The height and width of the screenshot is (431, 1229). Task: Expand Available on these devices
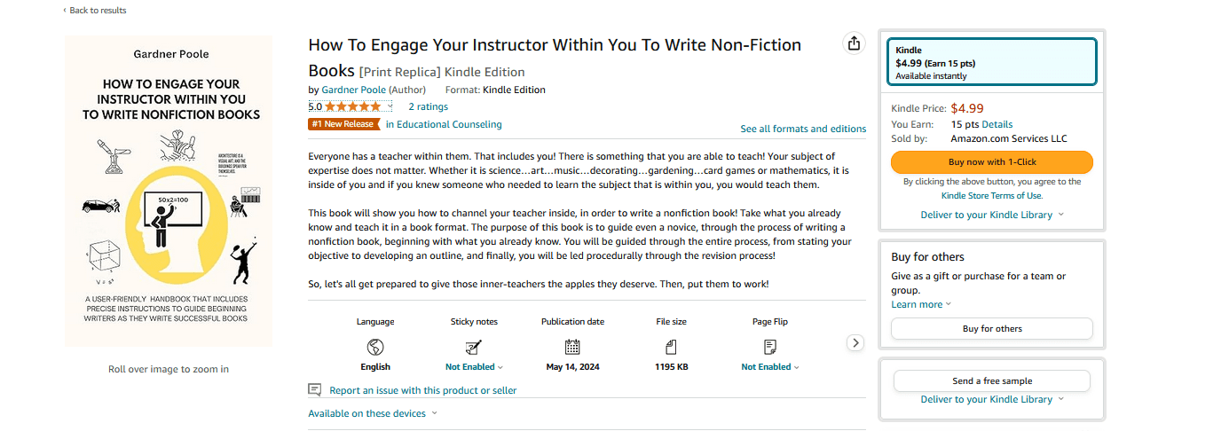[373, 413]
